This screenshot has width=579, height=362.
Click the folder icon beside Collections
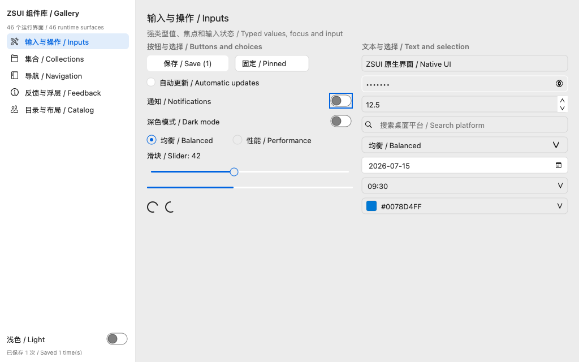click(14, 58)
